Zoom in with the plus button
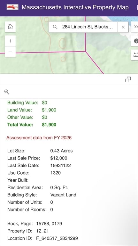Image resolution: width=138 pixels, height=246 pixels. tap(10, 41)
